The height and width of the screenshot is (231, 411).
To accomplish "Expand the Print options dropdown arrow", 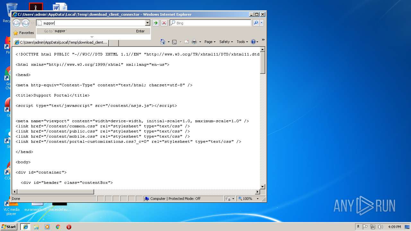I will 200,42.
